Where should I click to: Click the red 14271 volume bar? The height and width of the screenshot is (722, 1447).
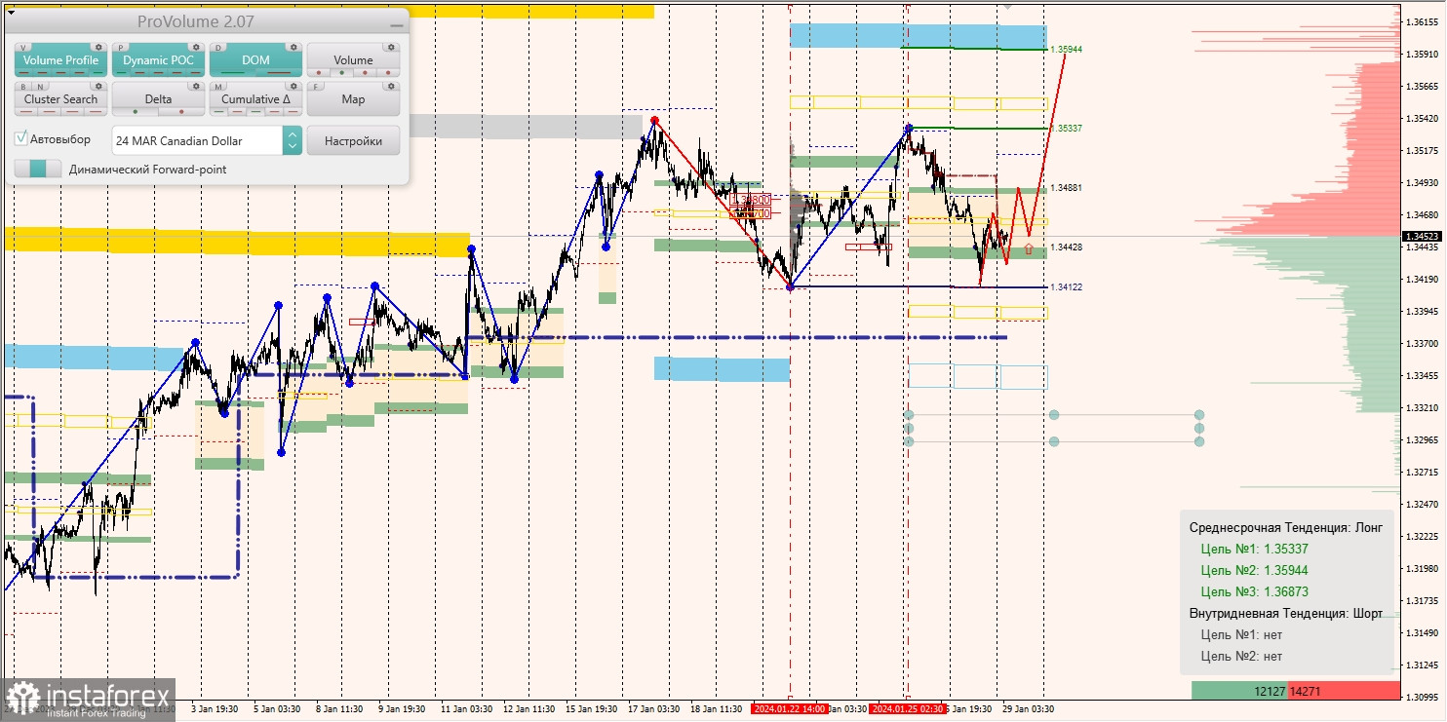point(1344,691)
